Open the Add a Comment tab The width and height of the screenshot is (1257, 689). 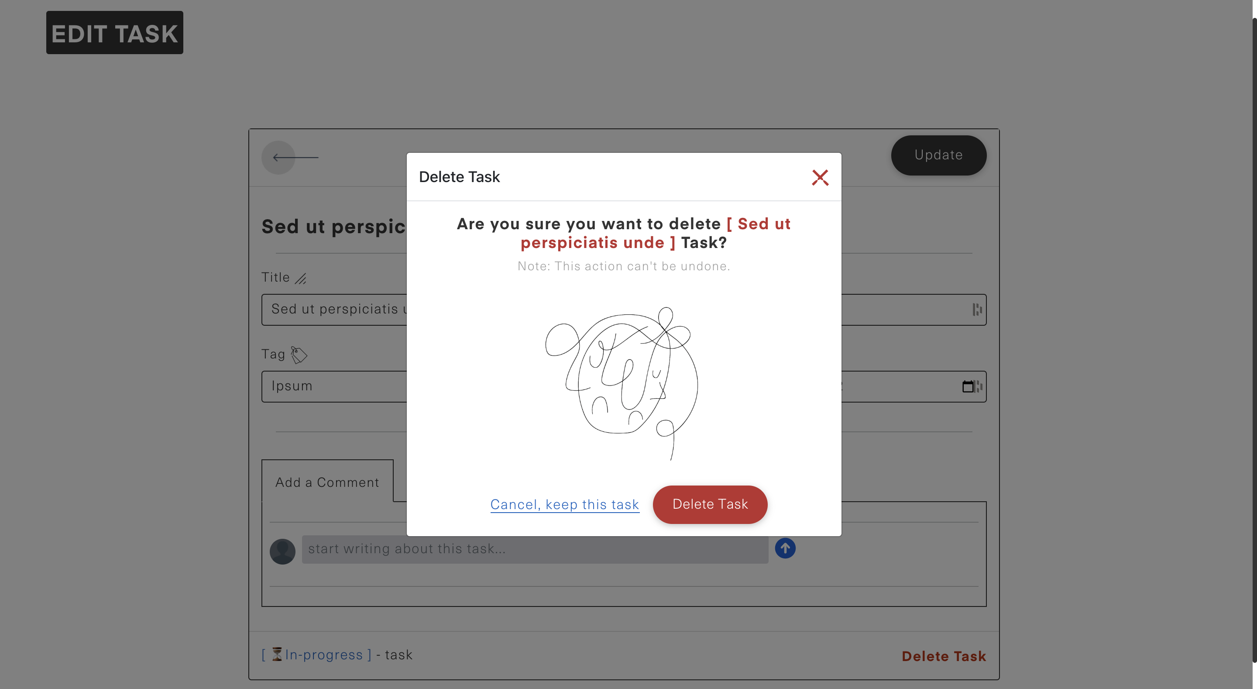point(327,482)
